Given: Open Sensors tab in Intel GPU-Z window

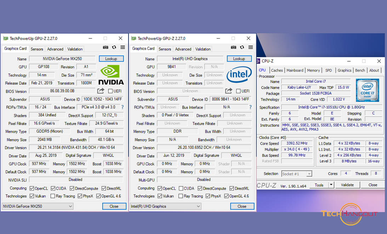Looking at the screenshot, I should coord(165,49).
